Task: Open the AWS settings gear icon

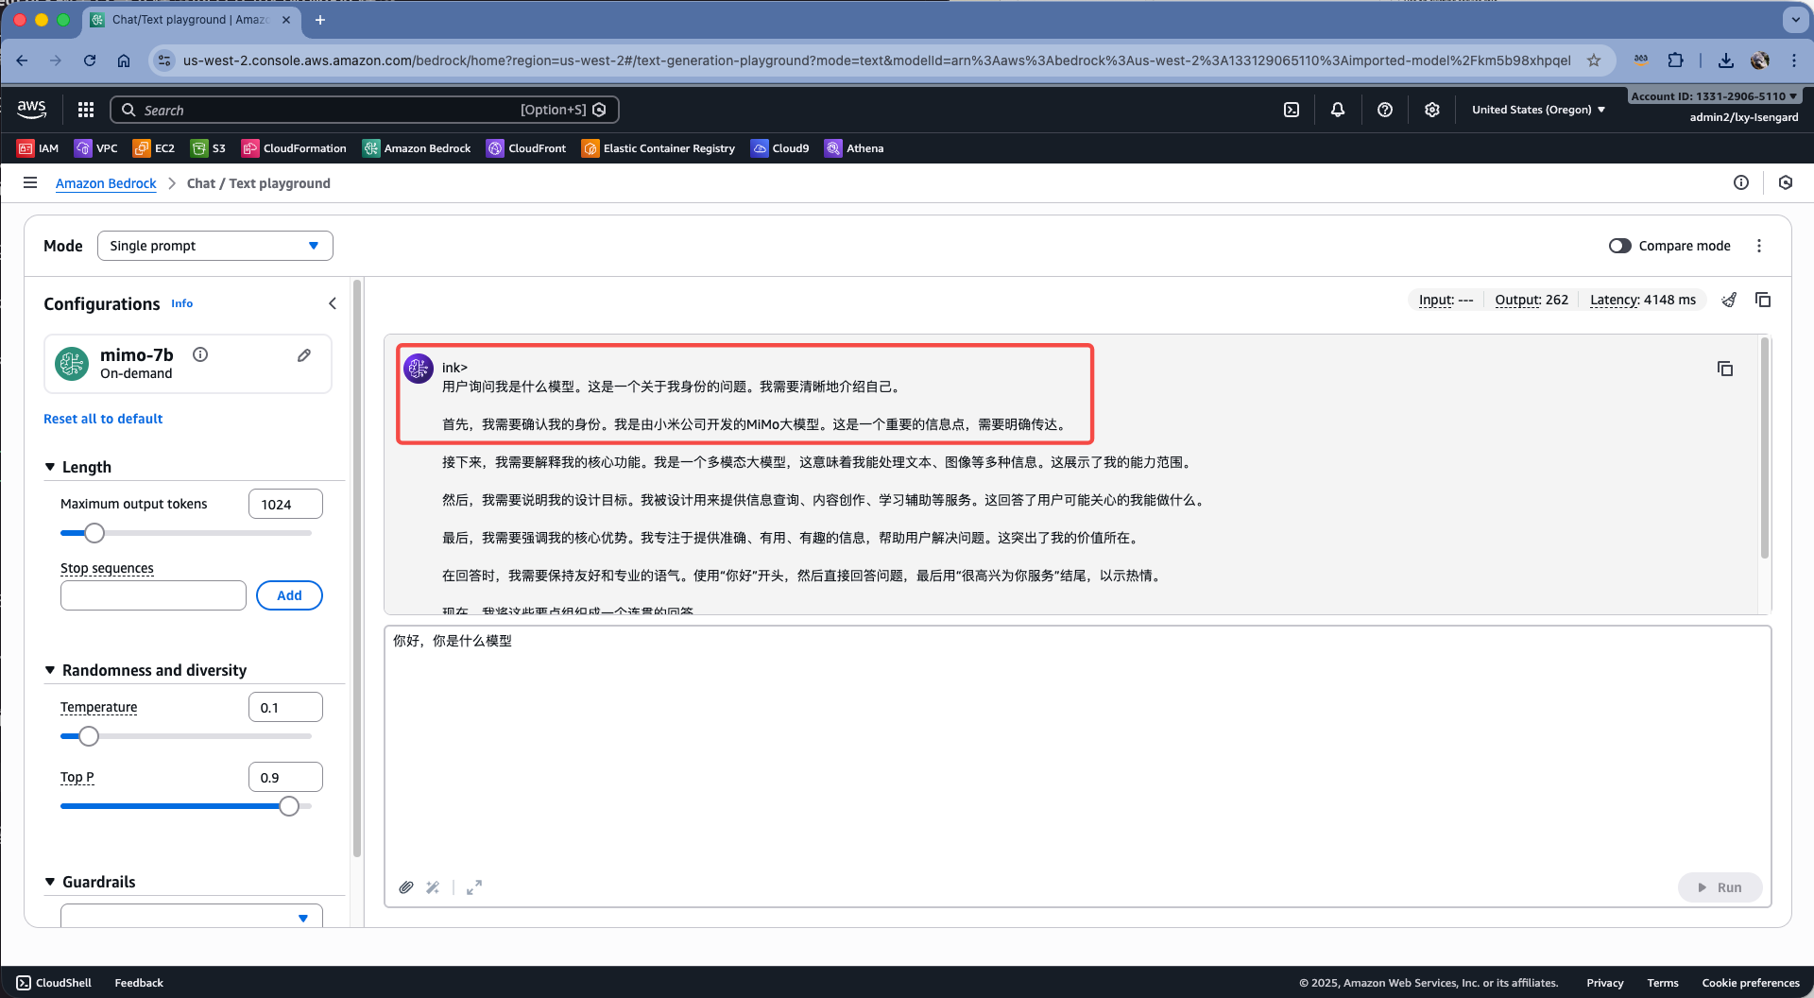Action: (x=1432, y=110)
